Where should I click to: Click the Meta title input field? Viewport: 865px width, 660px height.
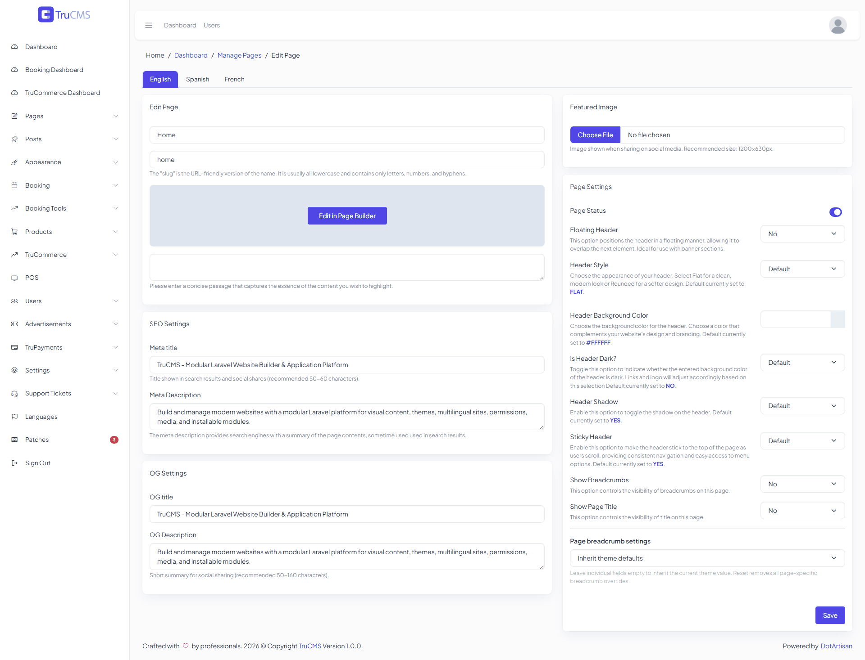coord(347,365)
